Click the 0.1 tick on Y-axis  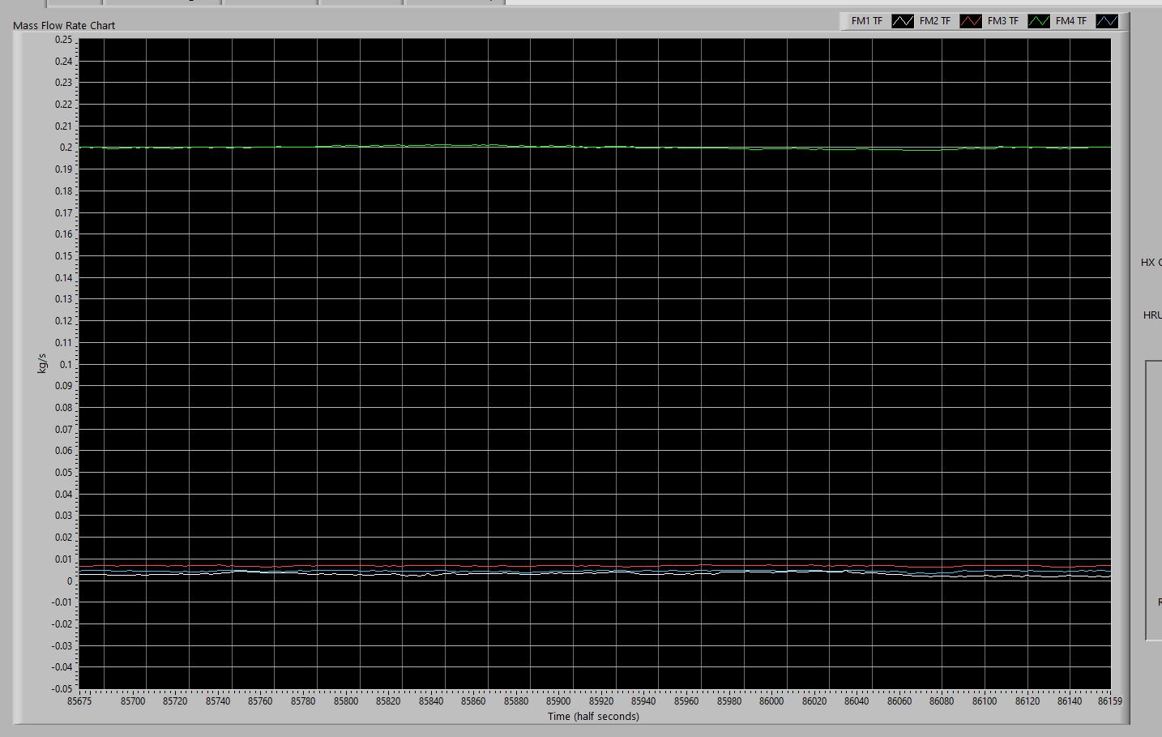click(x=66, y=365)
